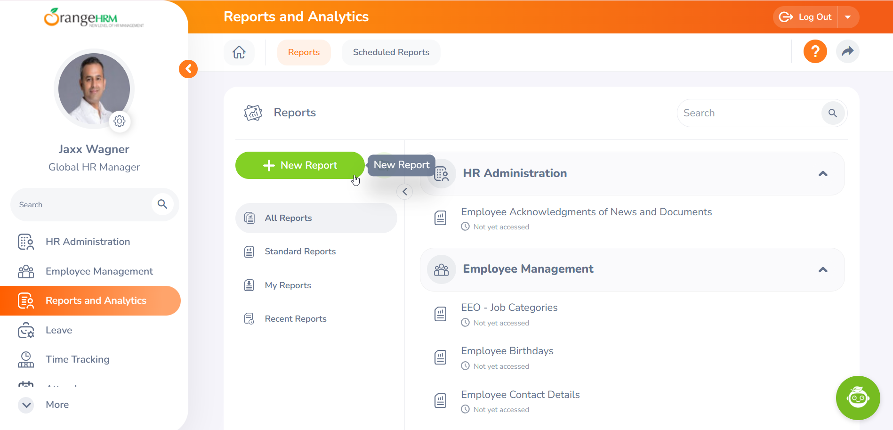The height and width of the screenshot is (430, 893).
Task: Click the share arrow icon
Action: (x=847, y=51)
